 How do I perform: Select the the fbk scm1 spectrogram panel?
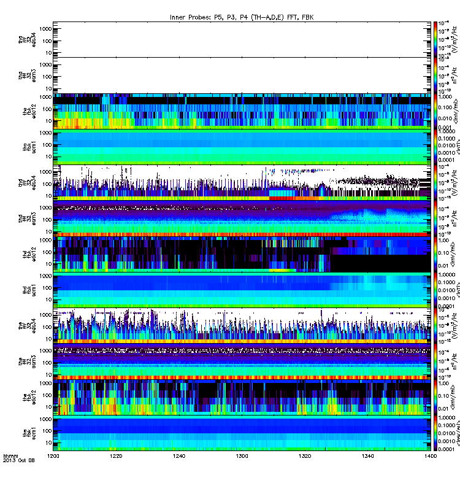(x=242, y=433)
